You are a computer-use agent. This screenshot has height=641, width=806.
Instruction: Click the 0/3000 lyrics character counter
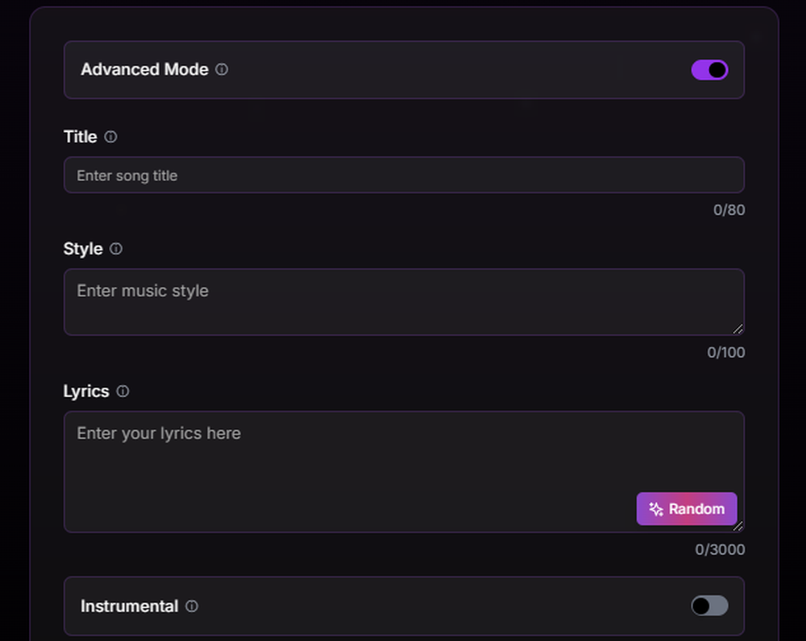(x=720, y=549)
